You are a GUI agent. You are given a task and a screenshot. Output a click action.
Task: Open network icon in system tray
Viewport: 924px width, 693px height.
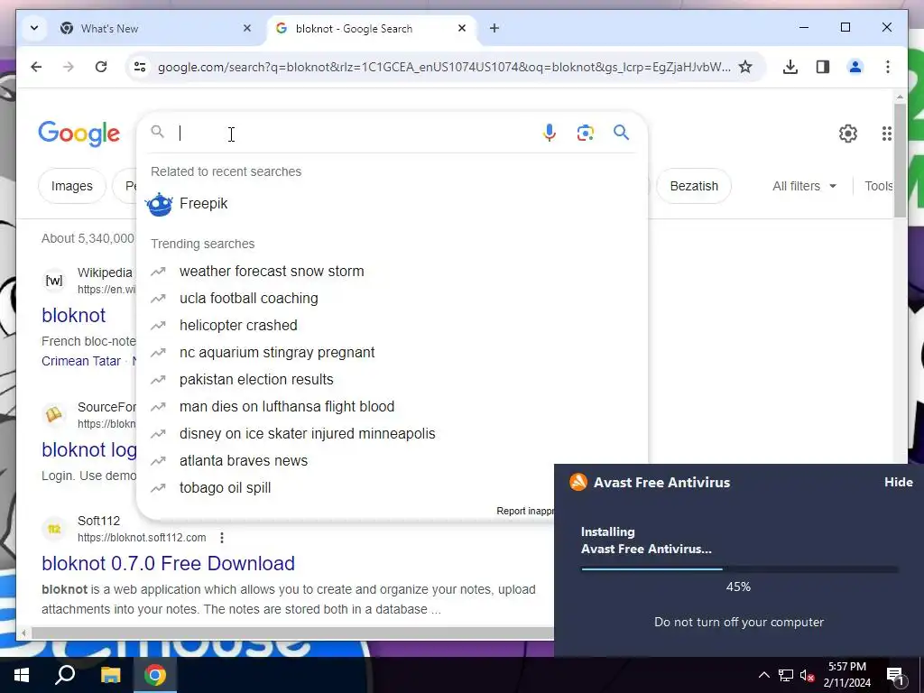click(x=786, y=675)
